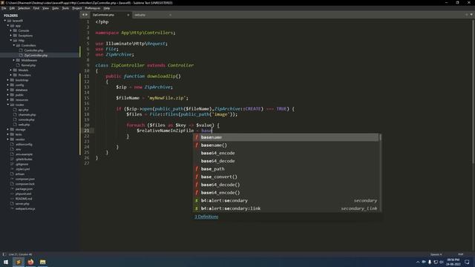Click the next tab arrow in tab bar

tap(87, 15)
